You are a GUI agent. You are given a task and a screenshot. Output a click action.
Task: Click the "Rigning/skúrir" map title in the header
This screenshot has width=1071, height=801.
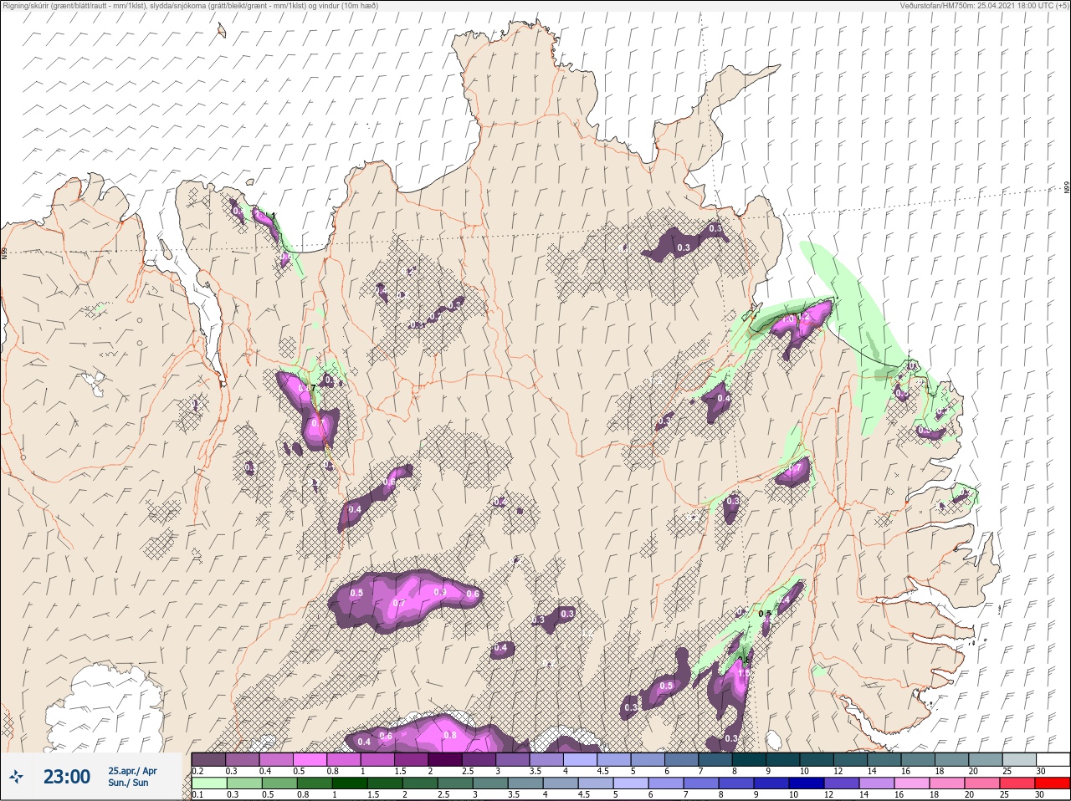pos(190,6)
